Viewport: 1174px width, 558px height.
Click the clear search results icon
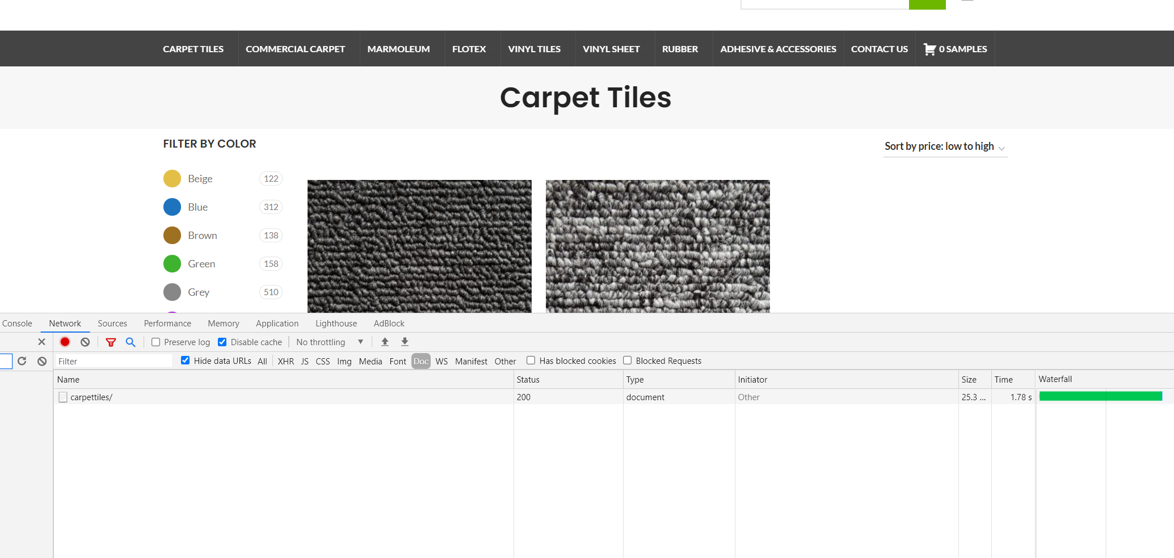[42, 361]
